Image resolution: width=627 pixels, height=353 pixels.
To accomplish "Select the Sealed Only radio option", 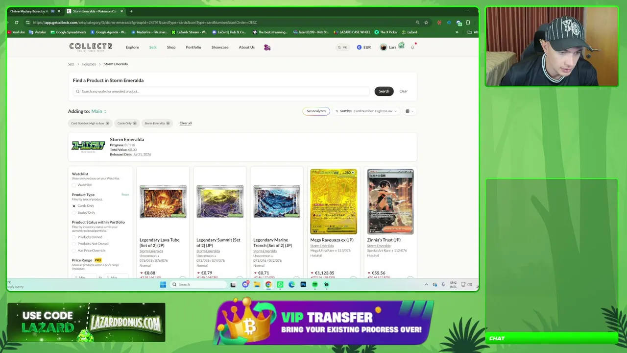I will (x=74, y=213).
